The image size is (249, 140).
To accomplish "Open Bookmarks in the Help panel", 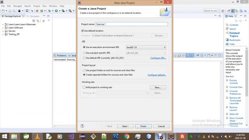I will tap(235, 40).
